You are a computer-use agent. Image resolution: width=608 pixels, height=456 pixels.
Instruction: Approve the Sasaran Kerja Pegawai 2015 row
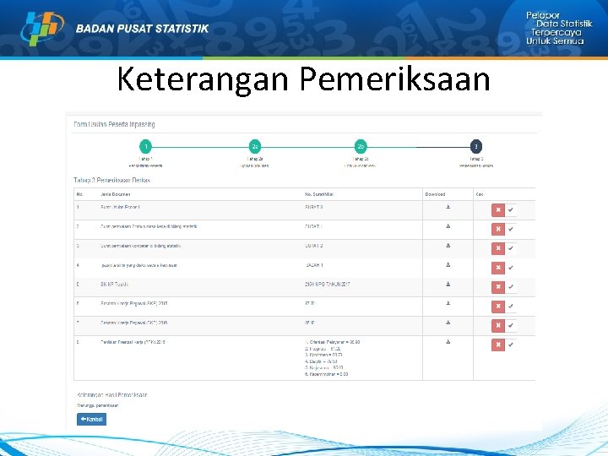tap(511, 307)
